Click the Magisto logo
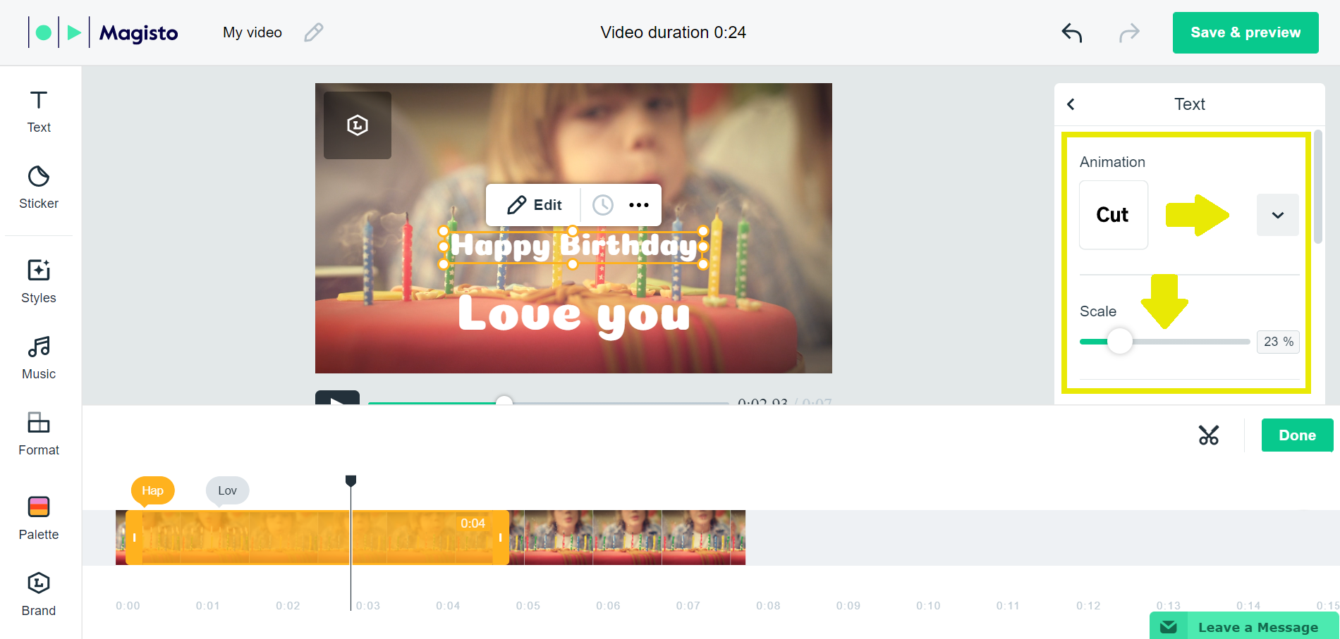The image size is (1340, 639). point(103,32)
